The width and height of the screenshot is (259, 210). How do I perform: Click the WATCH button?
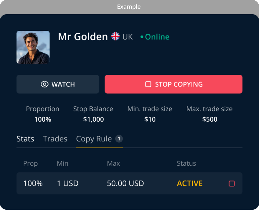click(x=58, y=84)
